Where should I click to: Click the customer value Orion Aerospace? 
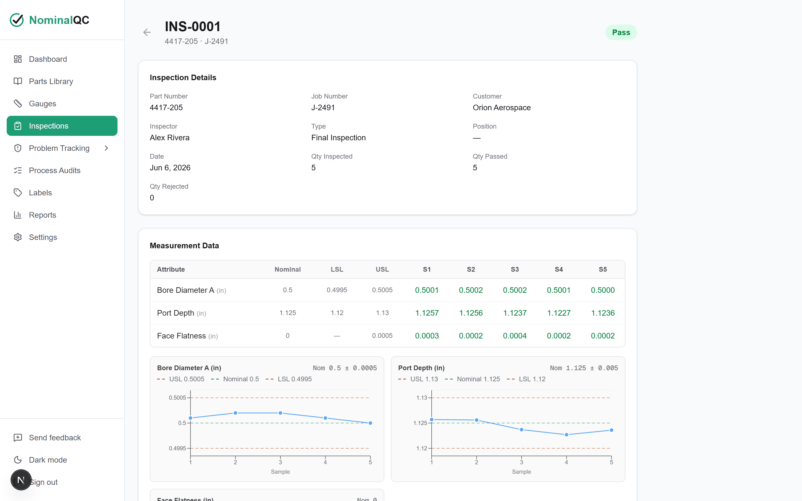click(x=502, y=107)
